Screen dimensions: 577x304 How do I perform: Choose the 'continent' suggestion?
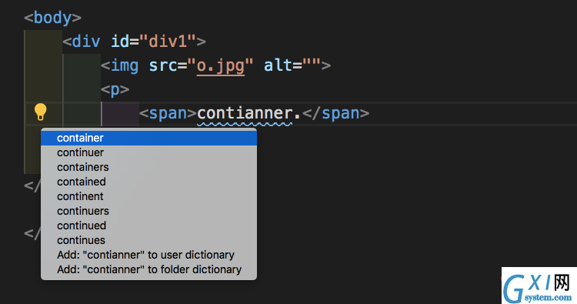pos(148,196)
